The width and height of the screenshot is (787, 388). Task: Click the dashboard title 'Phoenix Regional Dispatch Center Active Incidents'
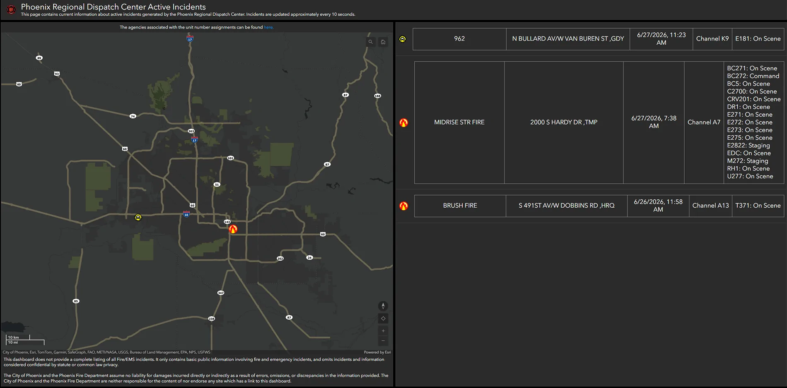113,7
